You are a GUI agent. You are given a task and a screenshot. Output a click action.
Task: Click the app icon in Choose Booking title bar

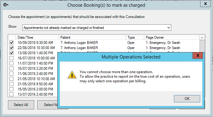[6, 5]
